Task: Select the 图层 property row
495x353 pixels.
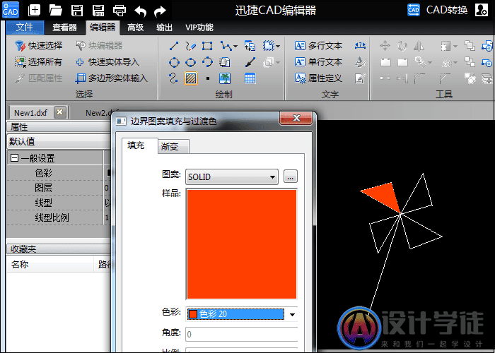Action: click(x=59, y=189)
